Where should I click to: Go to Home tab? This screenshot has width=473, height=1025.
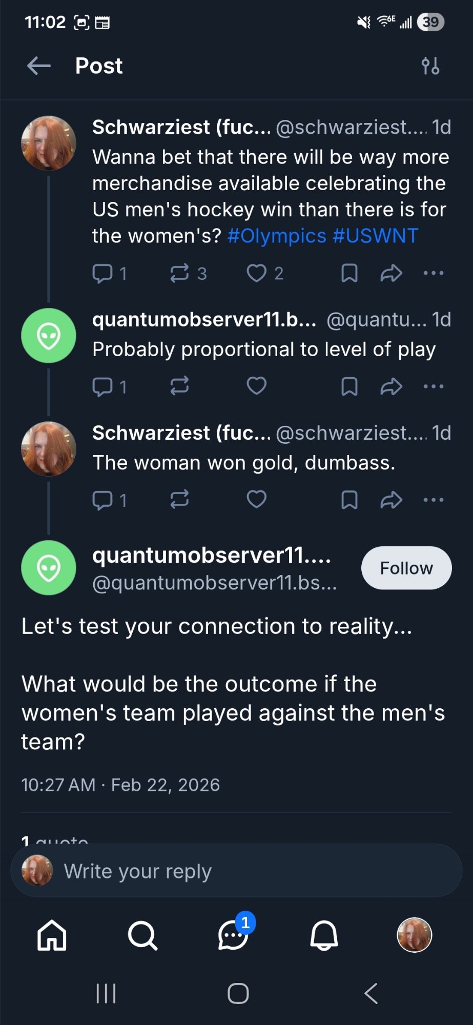pos(52,935)
